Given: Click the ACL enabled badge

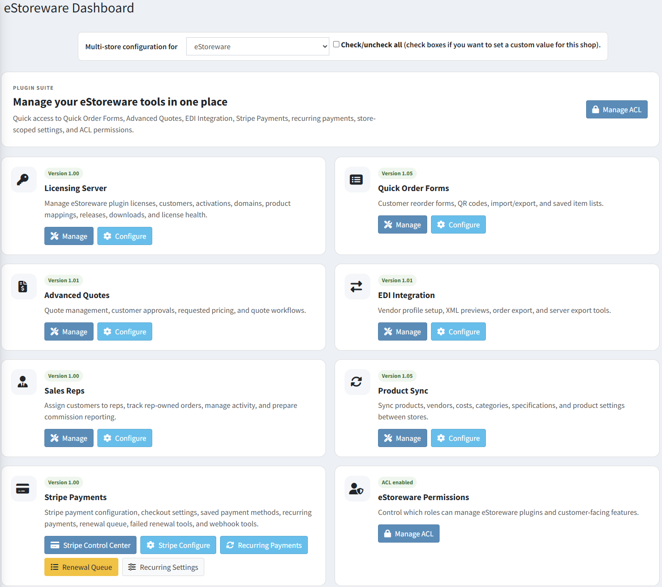Looking at the screenshot, I should pyautogui.click(x=397, y=482).
